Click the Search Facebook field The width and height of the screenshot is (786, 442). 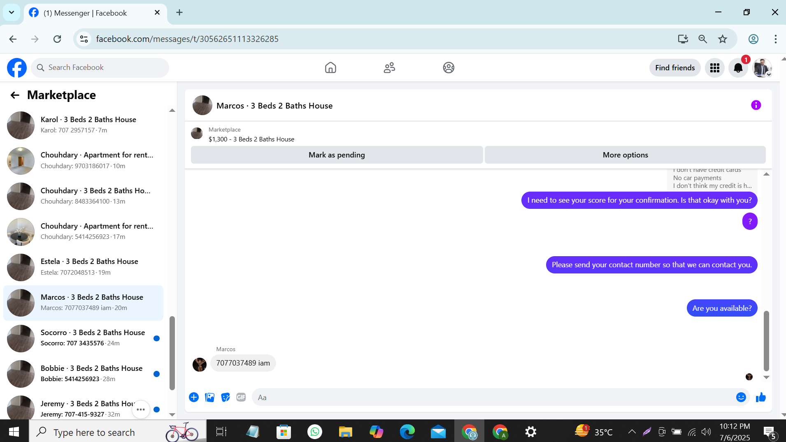pyautogui.click(x=100, y=68)
